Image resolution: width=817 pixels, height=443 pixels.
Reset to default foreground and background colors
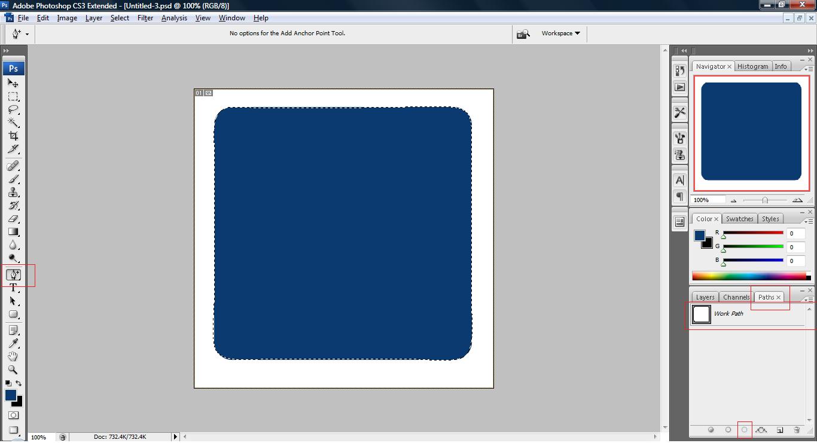[8, 383]
